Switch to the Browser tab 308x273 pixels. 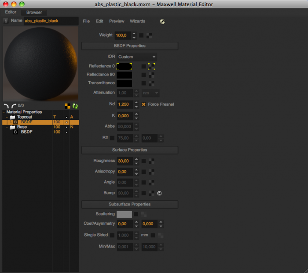[34, 12]
